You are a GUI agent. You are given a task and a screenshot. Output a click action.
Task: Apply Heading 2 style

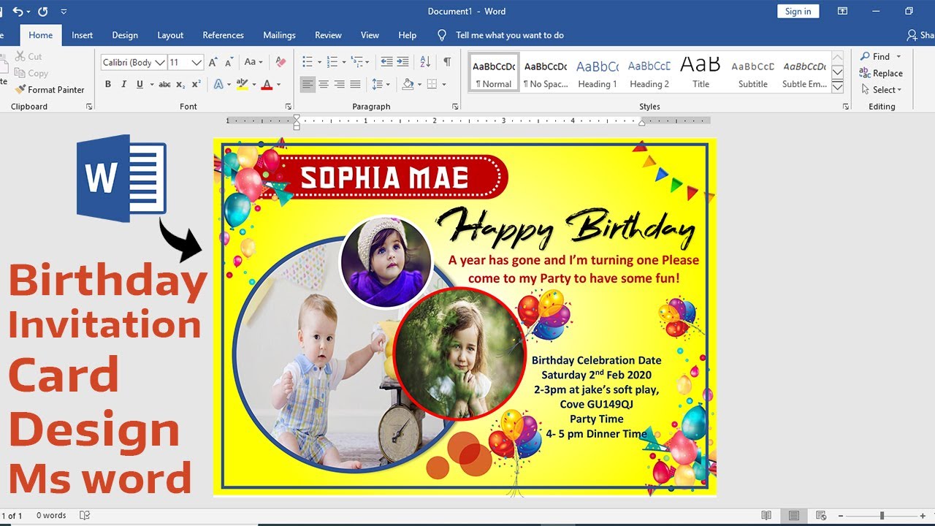click(649, 72)
